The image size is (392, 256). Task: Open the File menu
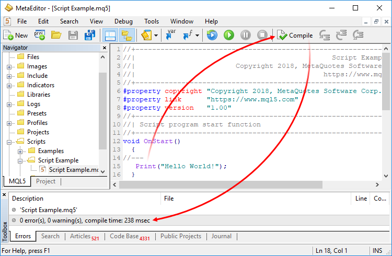(22, 21)
